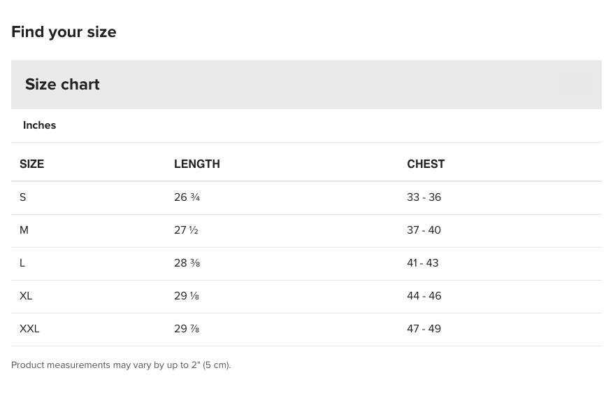The width and height of the screenshot is (613, 396).
Task: Click the LENGTH column header
Action: coord(196,164)
